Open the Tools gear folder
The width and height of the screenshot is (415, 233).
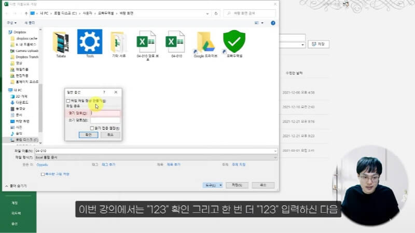pos(90,42)
